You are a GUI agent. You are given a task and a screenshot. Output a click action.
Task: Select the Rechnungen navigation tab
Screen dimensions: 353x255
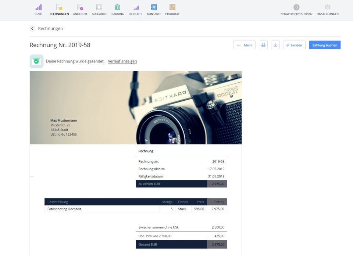[x=59, y=10]
